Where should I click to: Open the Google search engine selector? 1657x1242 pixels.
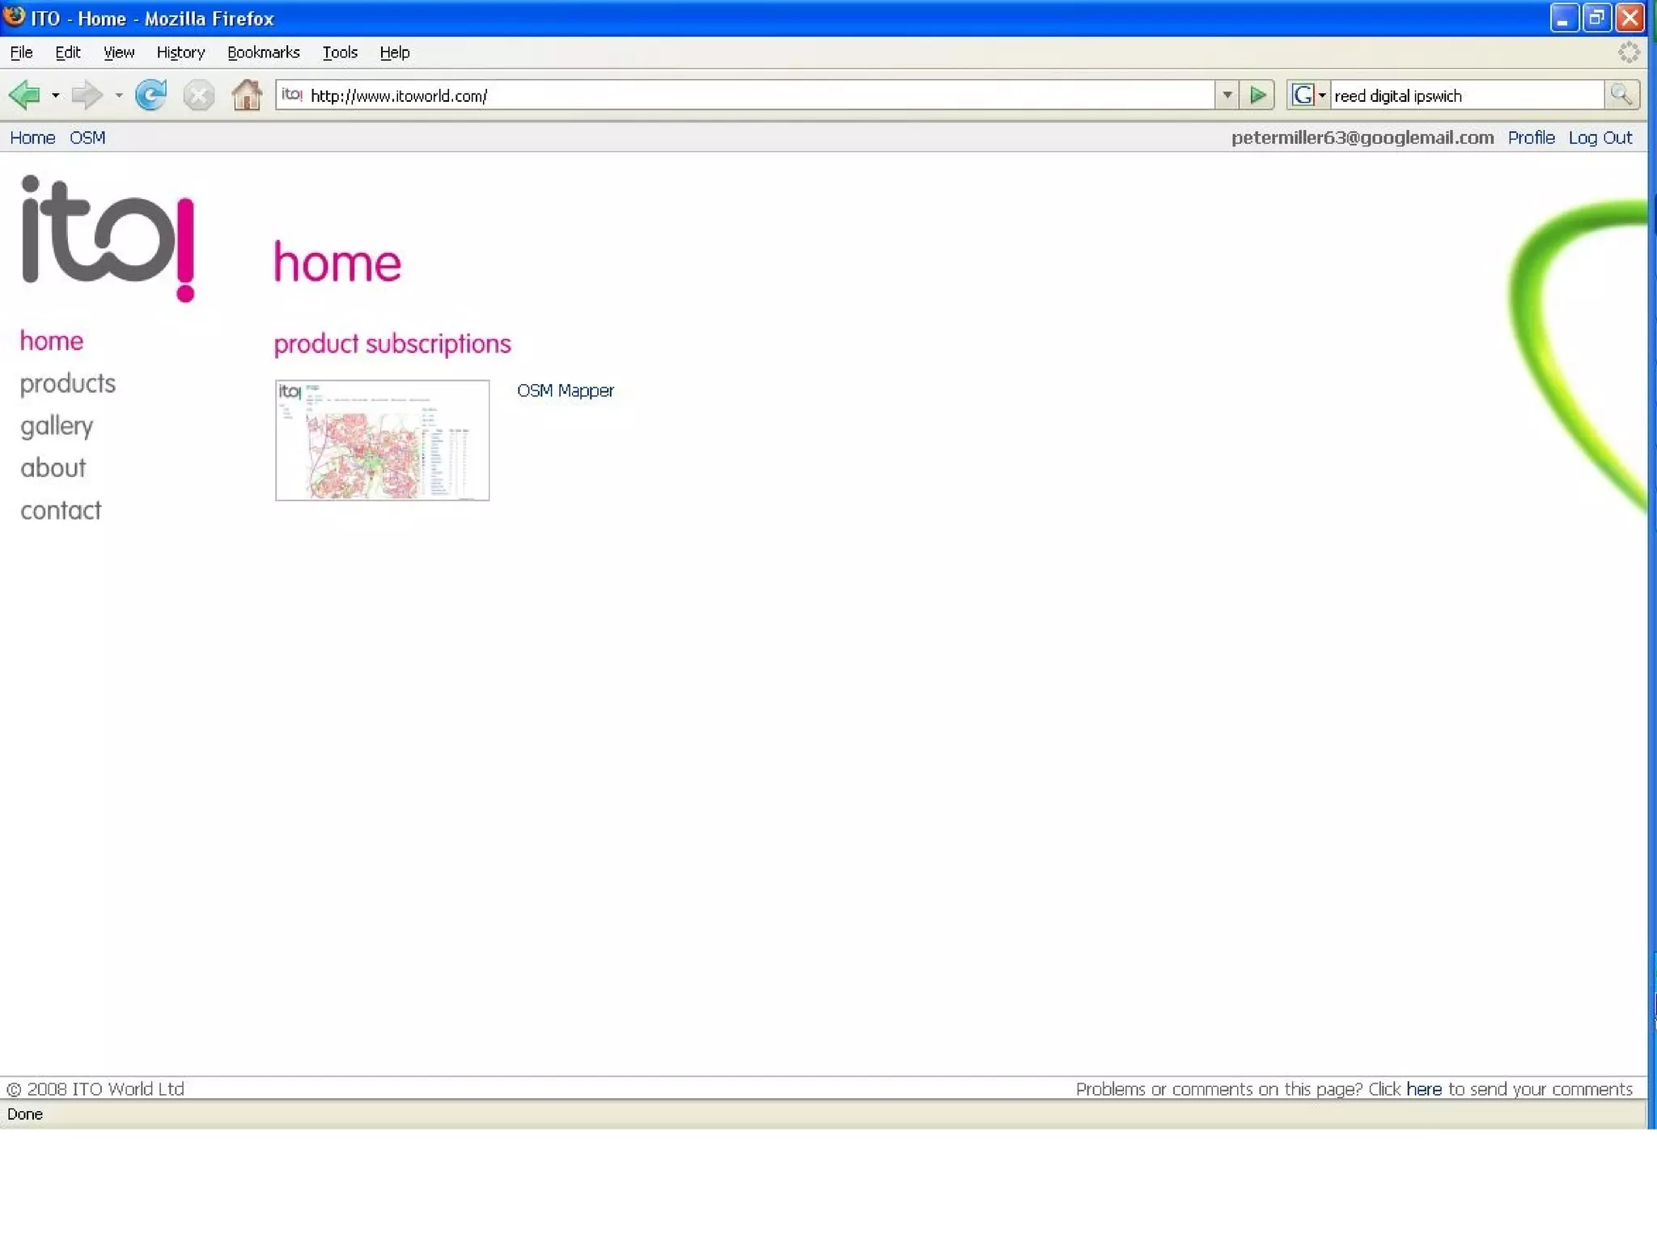click(x=1308, y=95)
